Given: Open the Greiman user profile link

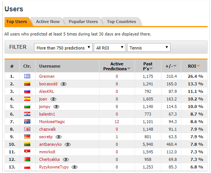Looking at the screenshot, I should click(47, 76).
